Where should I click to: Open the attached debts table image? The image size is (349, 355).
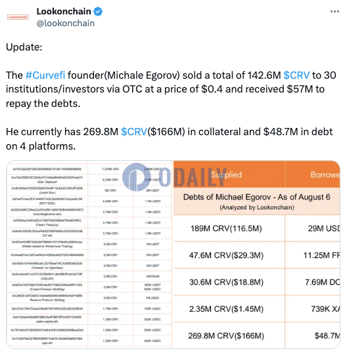(x=173, y=255)
